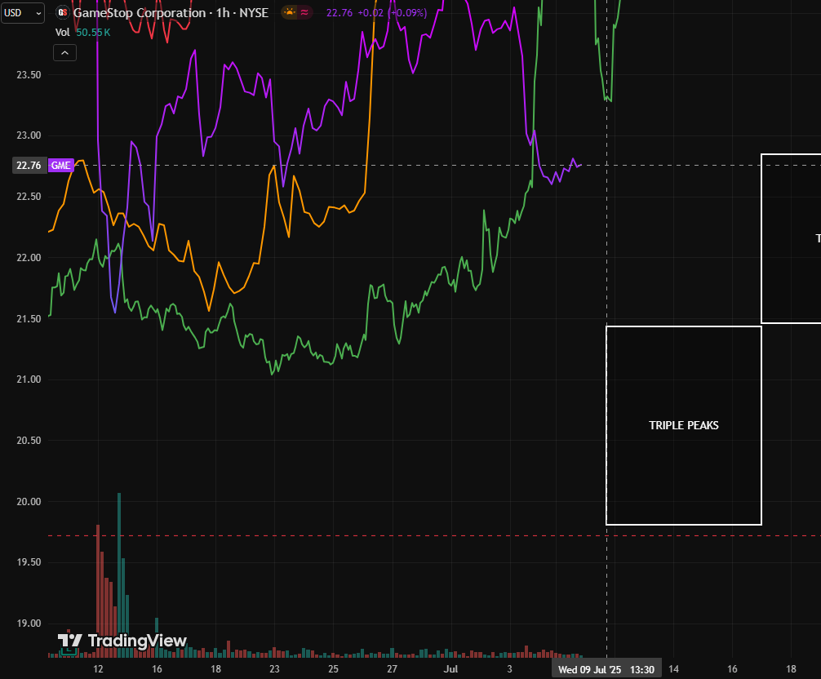Viewport: 821px width, 679px height.
Task: Click the purple GME price axis label
Action: [60, 166]
